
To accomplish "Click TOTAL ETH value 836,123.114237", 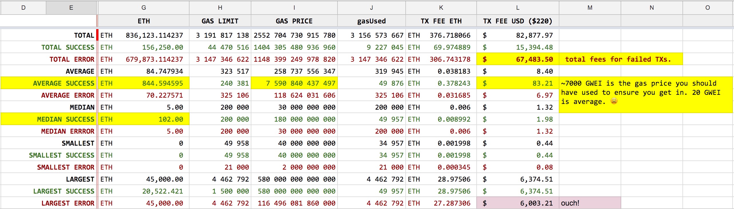I will [x=154, y=35].
